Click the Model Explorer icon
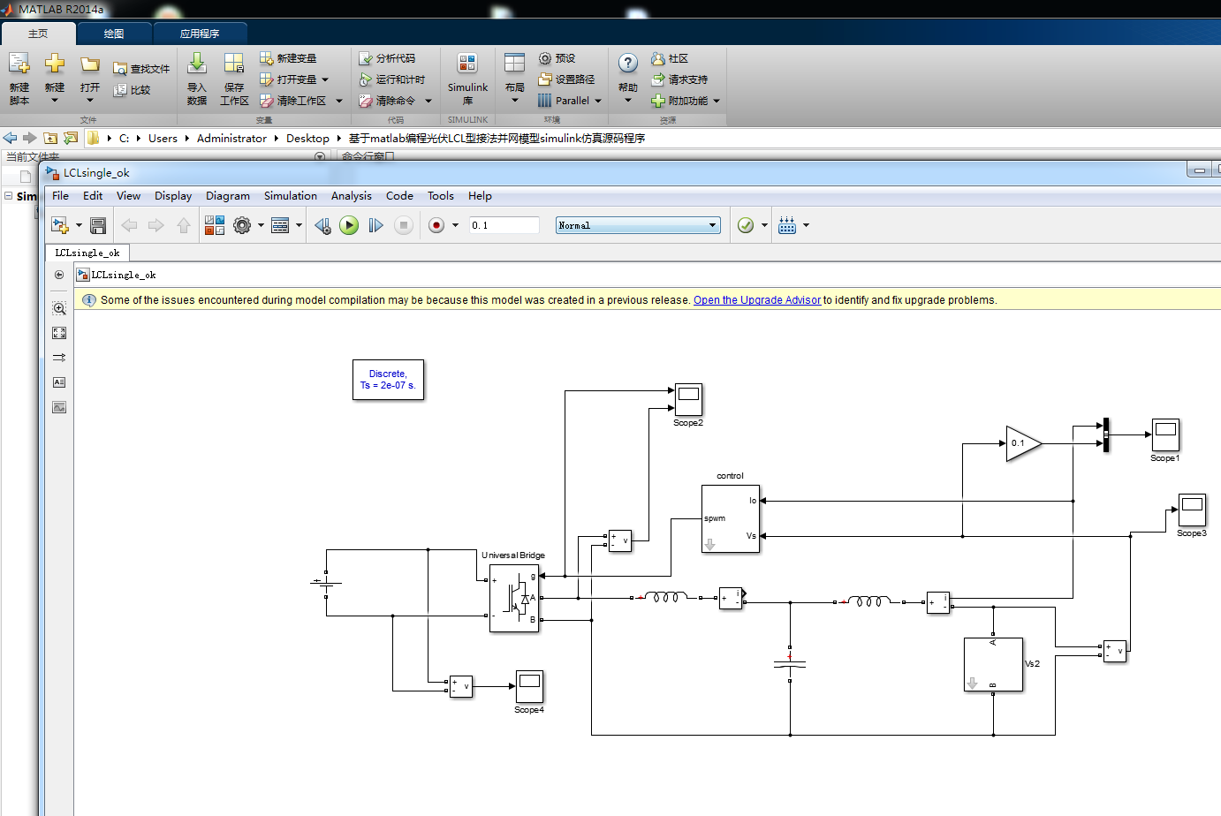Screen dimensions: 1221x816 pyautogui.click(x=280, y=226)
